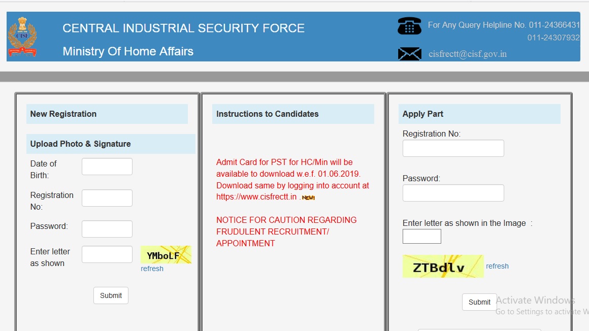Click the Apply Part captcha letter input
This screenshot has width=589, height=331.
(421, 237)
